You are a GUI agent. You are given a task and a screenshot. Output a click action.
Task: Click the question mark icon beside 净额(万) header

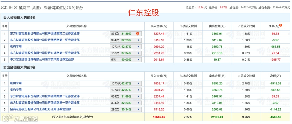(281, 25)
